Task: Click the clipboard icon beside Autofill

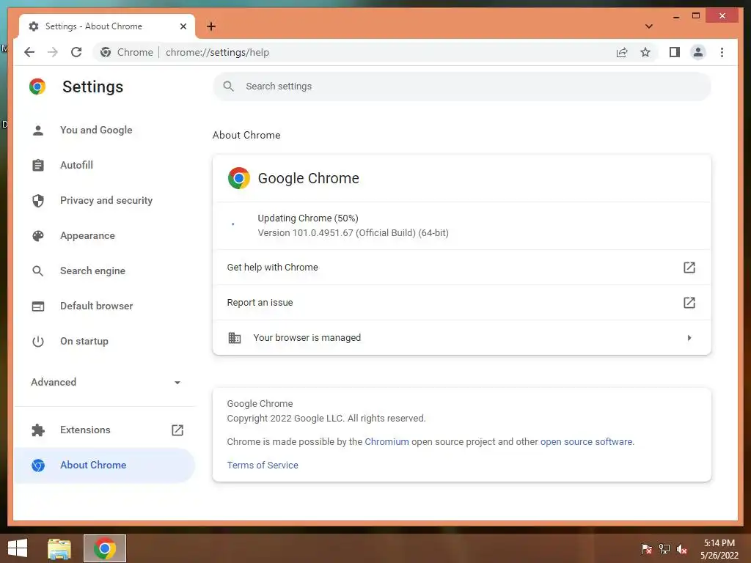Action: click(x=38, y=165)
